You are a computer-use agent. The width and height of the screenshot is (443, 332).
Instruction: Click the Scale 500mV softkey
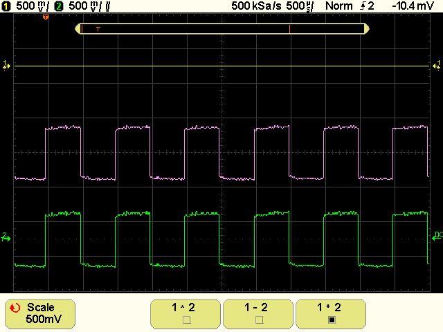coord(40,314)
